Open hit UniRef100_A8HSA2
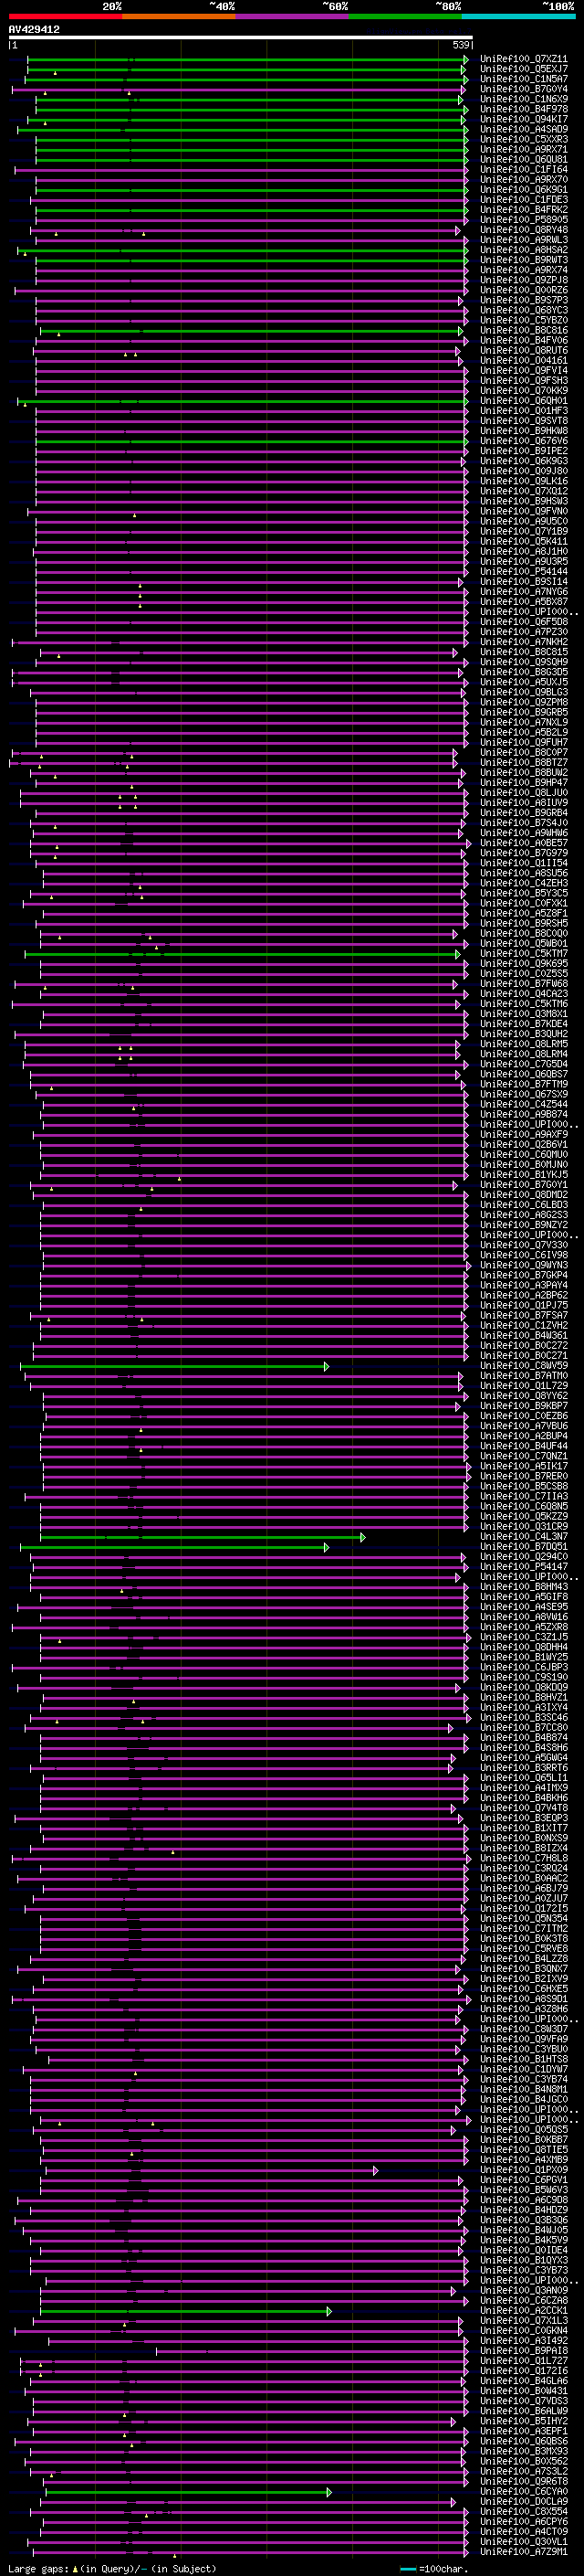 point(524,250)
